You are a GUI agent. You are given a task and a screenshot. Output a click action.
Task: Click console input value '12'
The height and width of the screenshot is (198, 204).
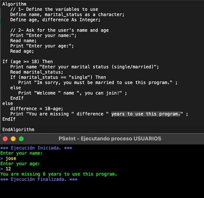8,169
